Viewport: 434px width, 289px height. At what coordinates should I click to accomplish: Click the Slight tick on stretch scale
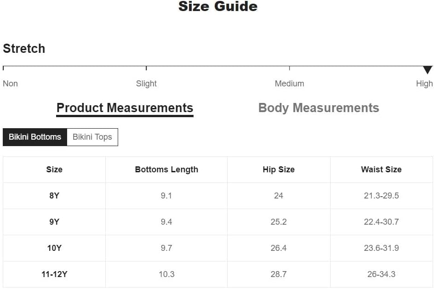(146, 68)
